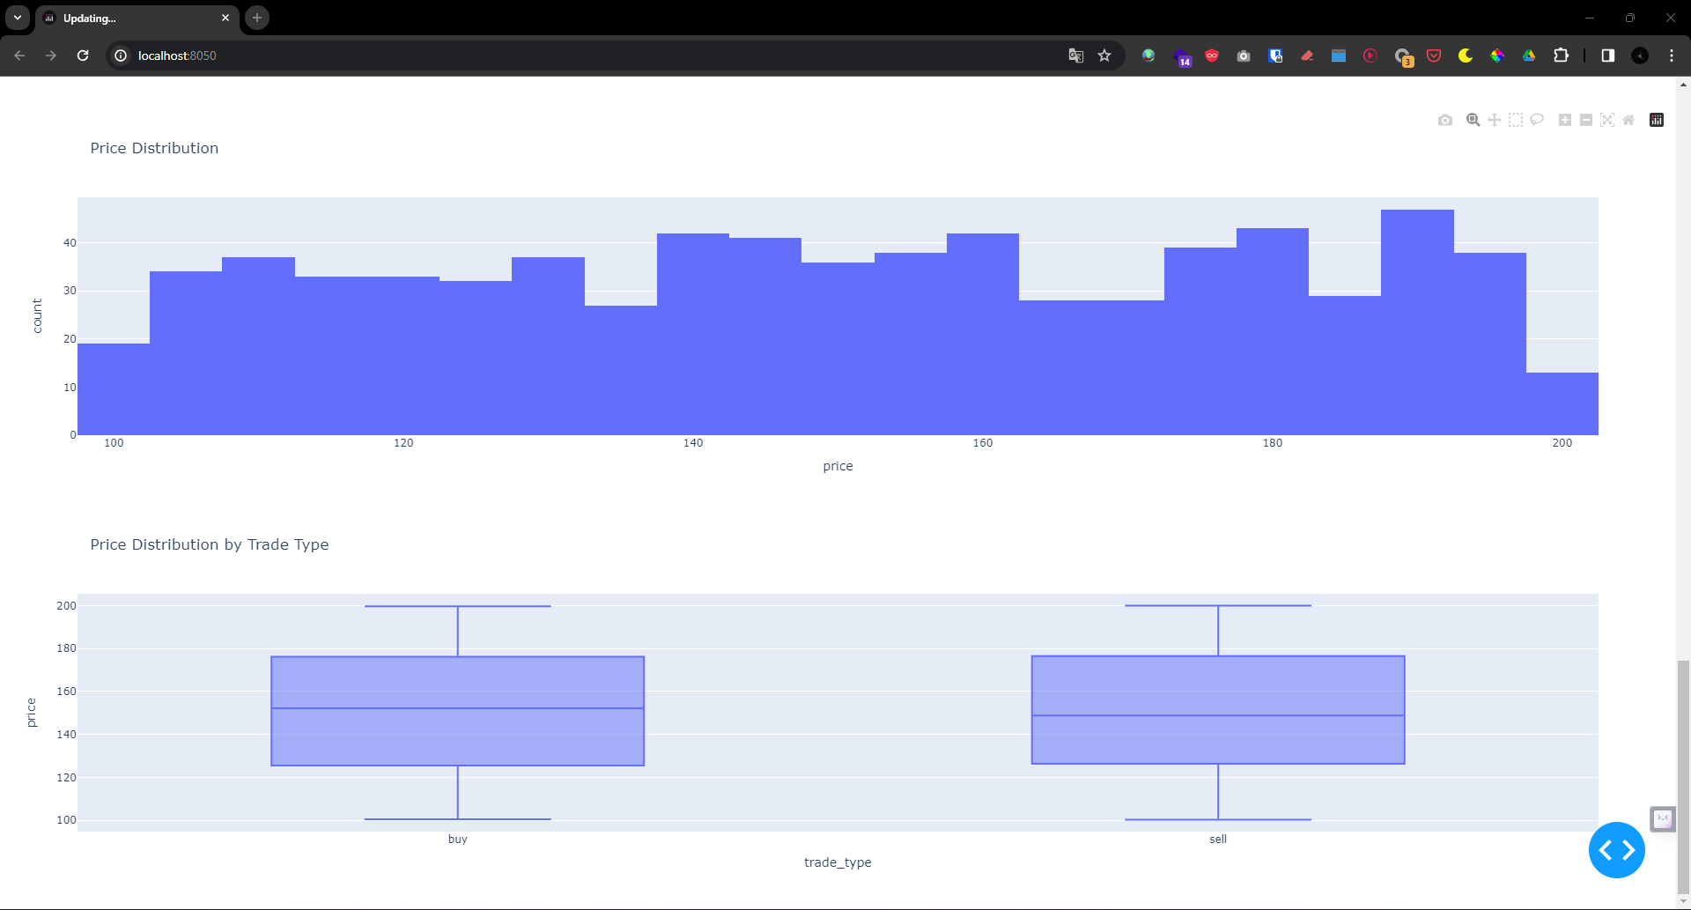The image size is (1691, 910).
Task: Open the Extensions puzzle piece menu
Action: [x=1561, y=55]
